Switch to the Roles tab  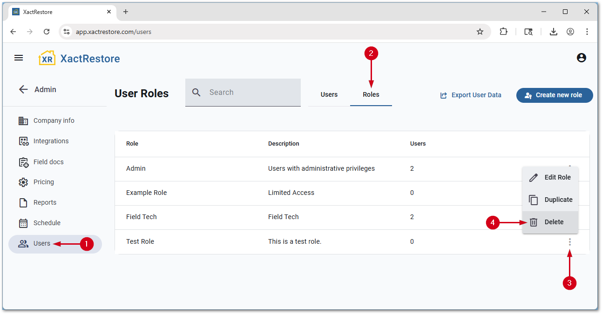coord(371,94)
